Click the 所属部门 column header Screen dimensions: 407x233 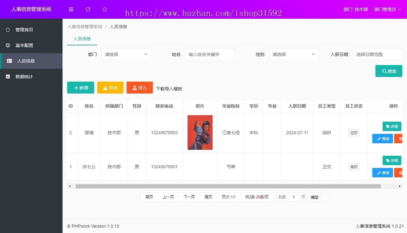pyautogui.click(x=114, y=106)
